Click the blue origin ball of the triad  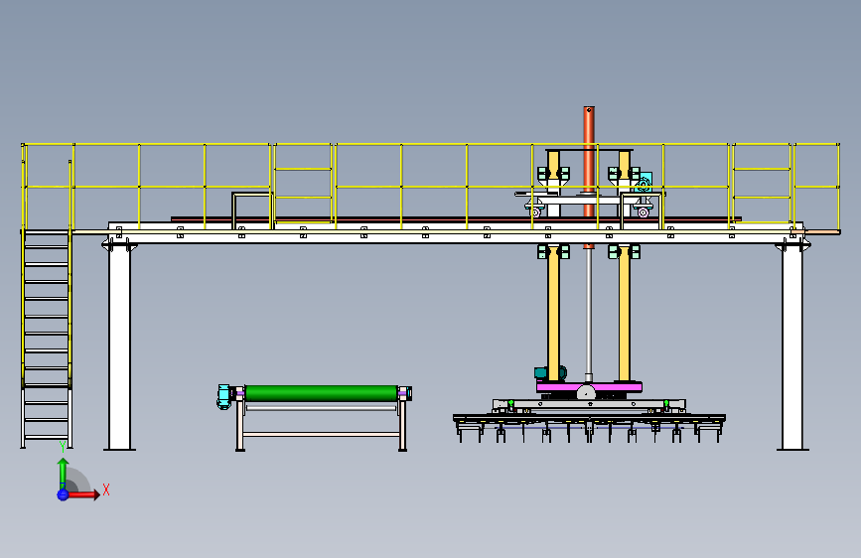(63, 494)
